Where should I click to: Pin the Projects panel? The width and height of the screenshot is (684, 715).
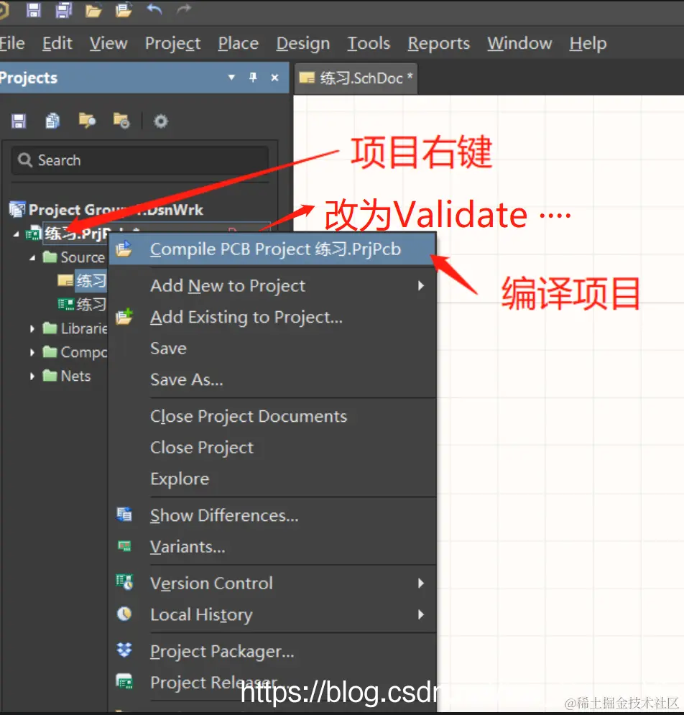[253, 78]
